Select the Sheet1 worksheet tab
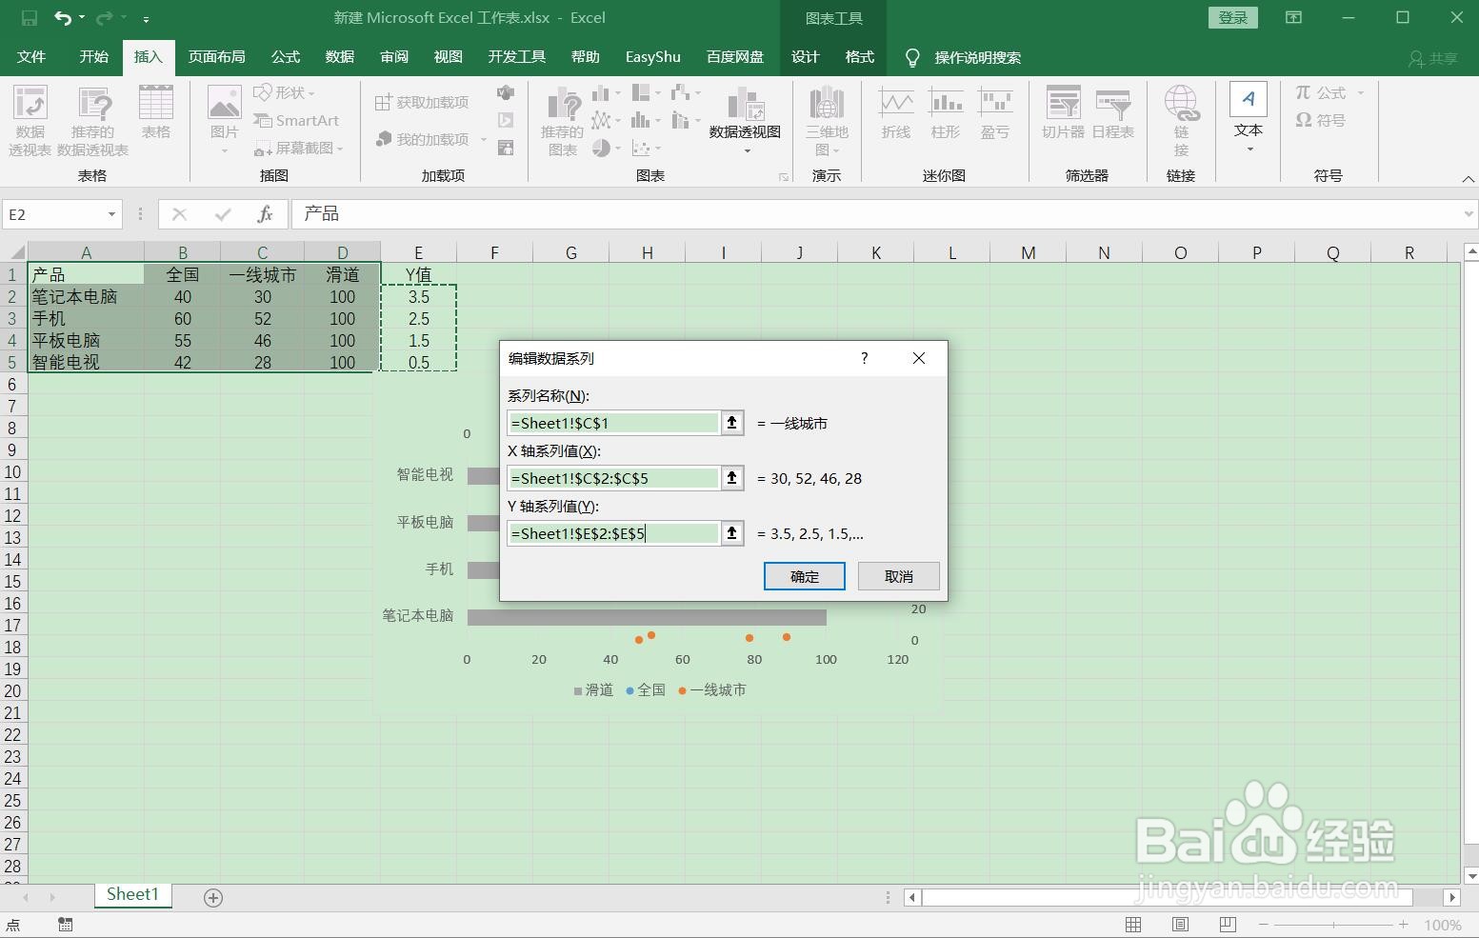Image resolution: width=1479 pixels, height=938 pixels. pyautogui.click(x=132, y=894)
